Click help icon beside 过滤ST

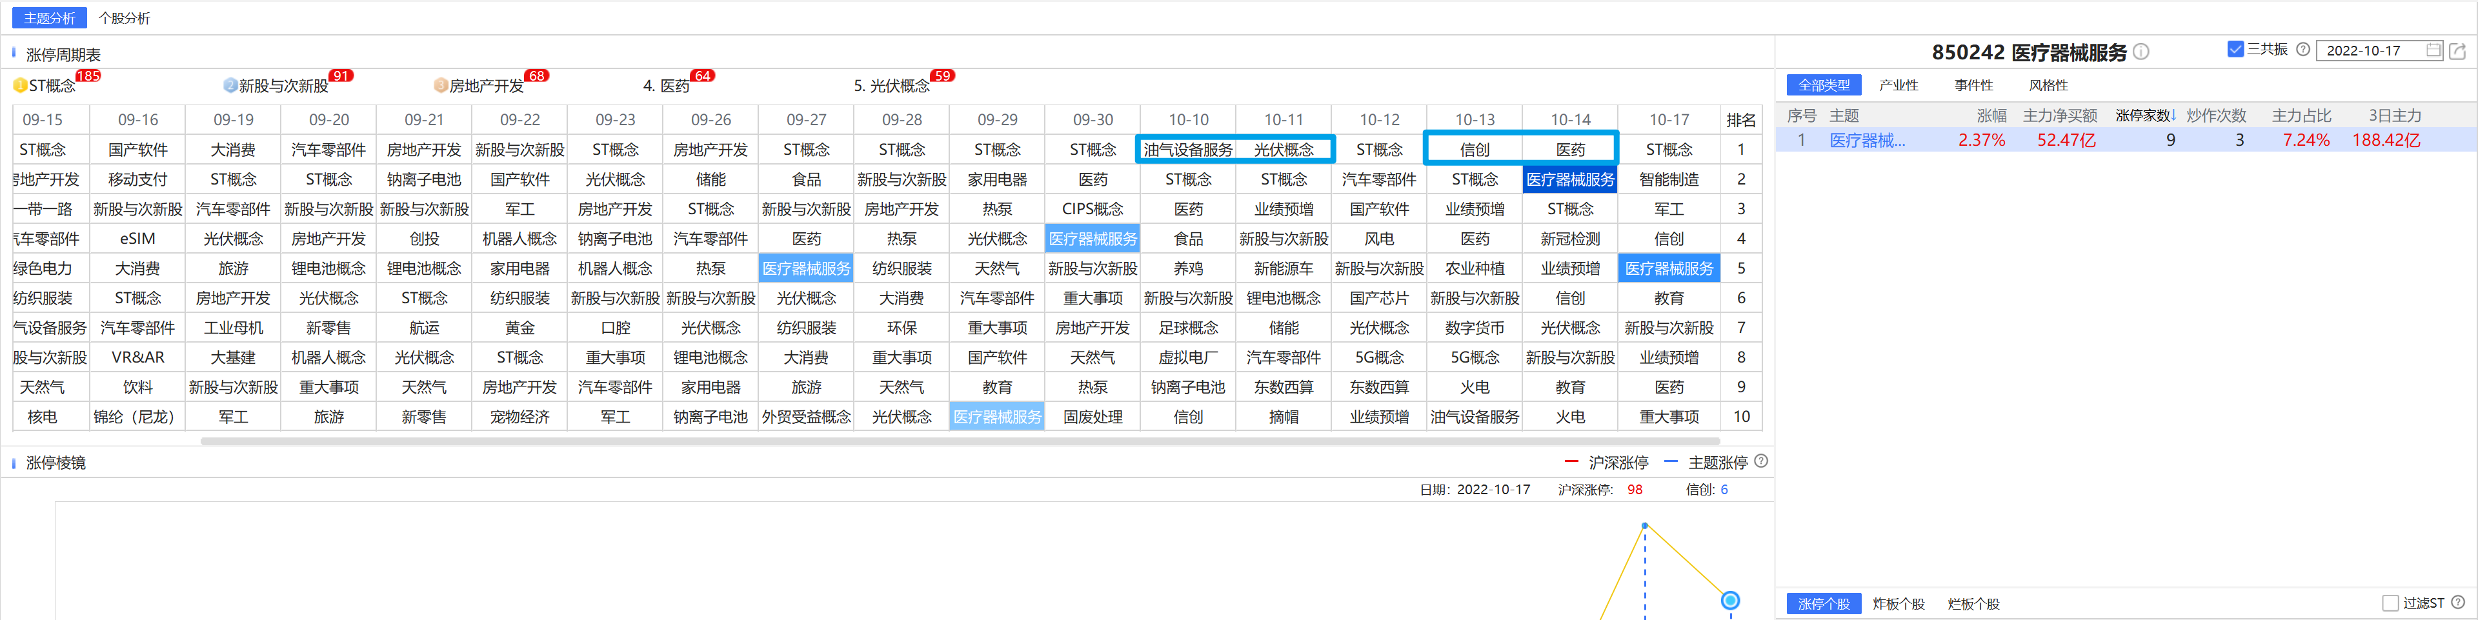[x=2458, y=603]
